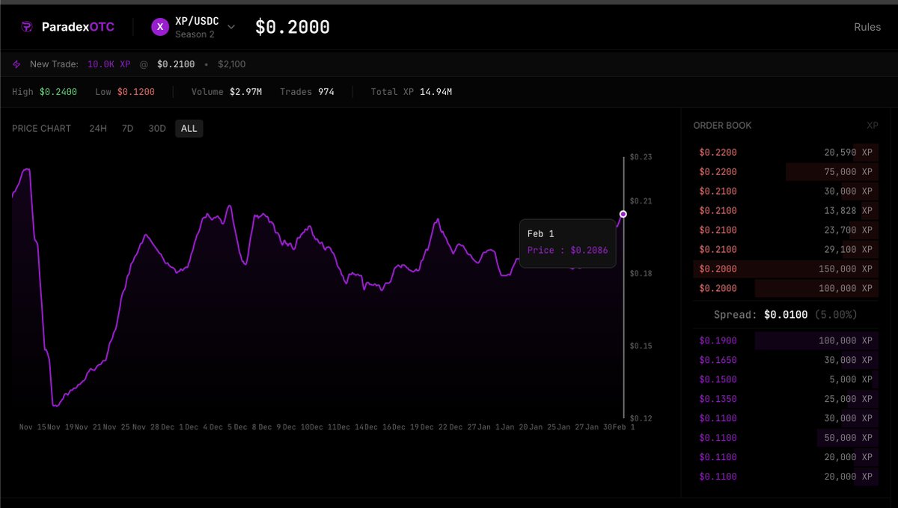Switch chart range to 24H
898x508 pixels.
(x=98, y=129)
